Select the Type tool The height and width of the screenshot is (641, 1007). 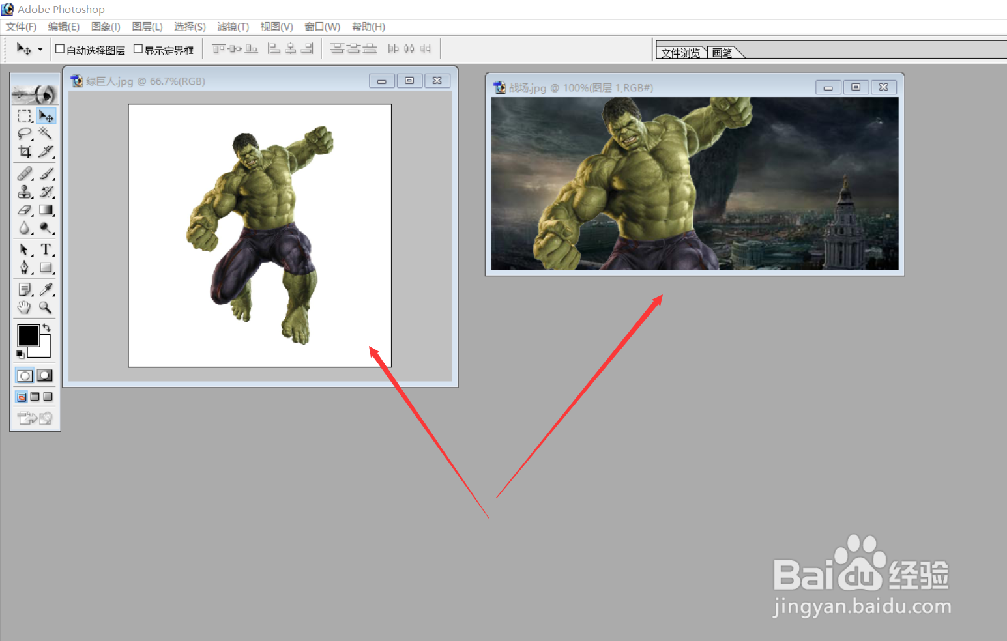(x=46, y=249)
